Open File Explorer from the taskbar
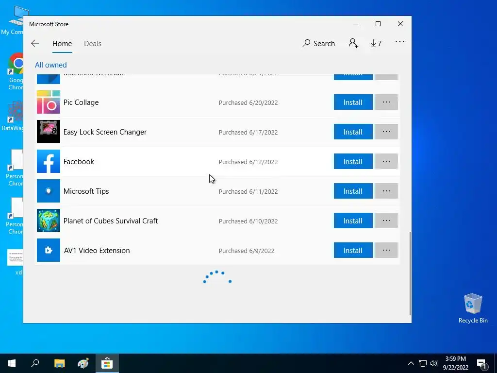 (x=59, y=363)
